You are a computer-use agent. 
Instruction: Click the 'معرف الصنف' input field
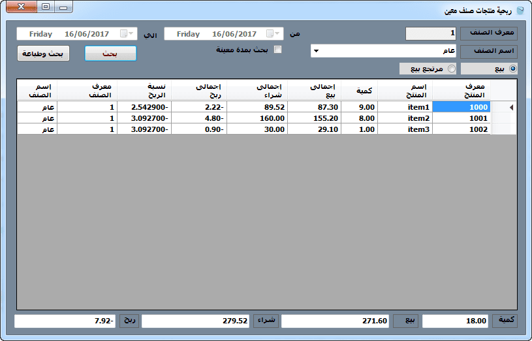coord(431,33)
